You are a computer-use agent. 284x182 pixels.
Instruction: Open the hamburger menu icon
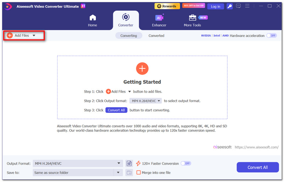247,6
